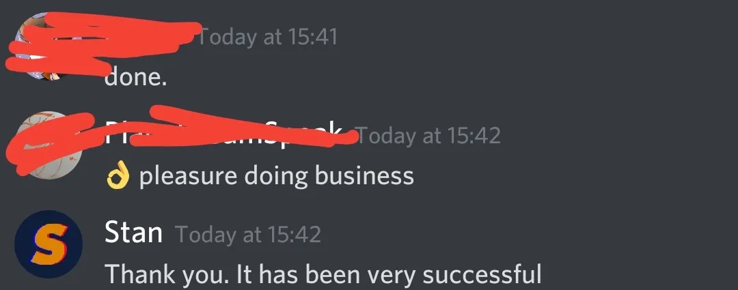The height and width of the screenshot is (290, 738).
Task: Open the Stan username profile
Action: point(133,232)
